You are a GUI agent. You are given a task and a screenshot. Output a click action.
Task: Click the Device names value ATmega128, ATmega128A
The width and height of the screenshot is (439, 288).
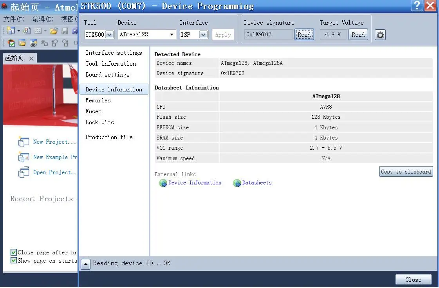point(251,63)
